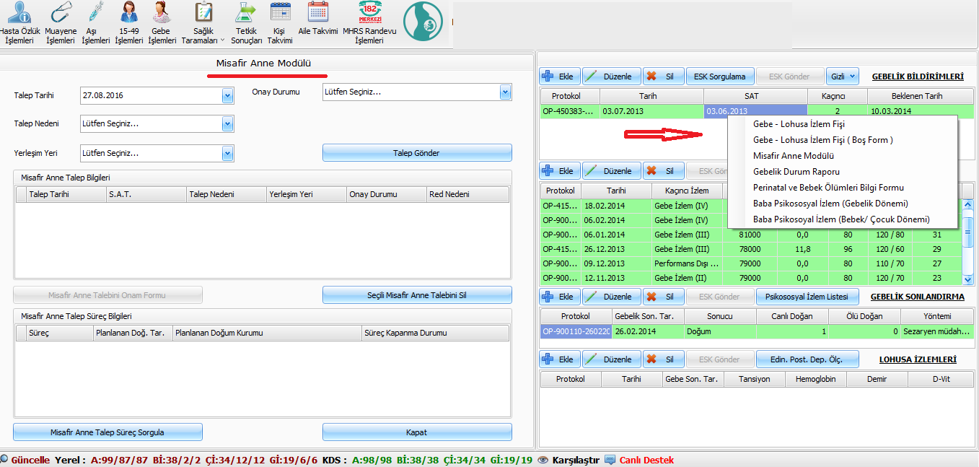
Task: Choose Gebelik Durum Raporu from context menu
Action: [796, 172]
